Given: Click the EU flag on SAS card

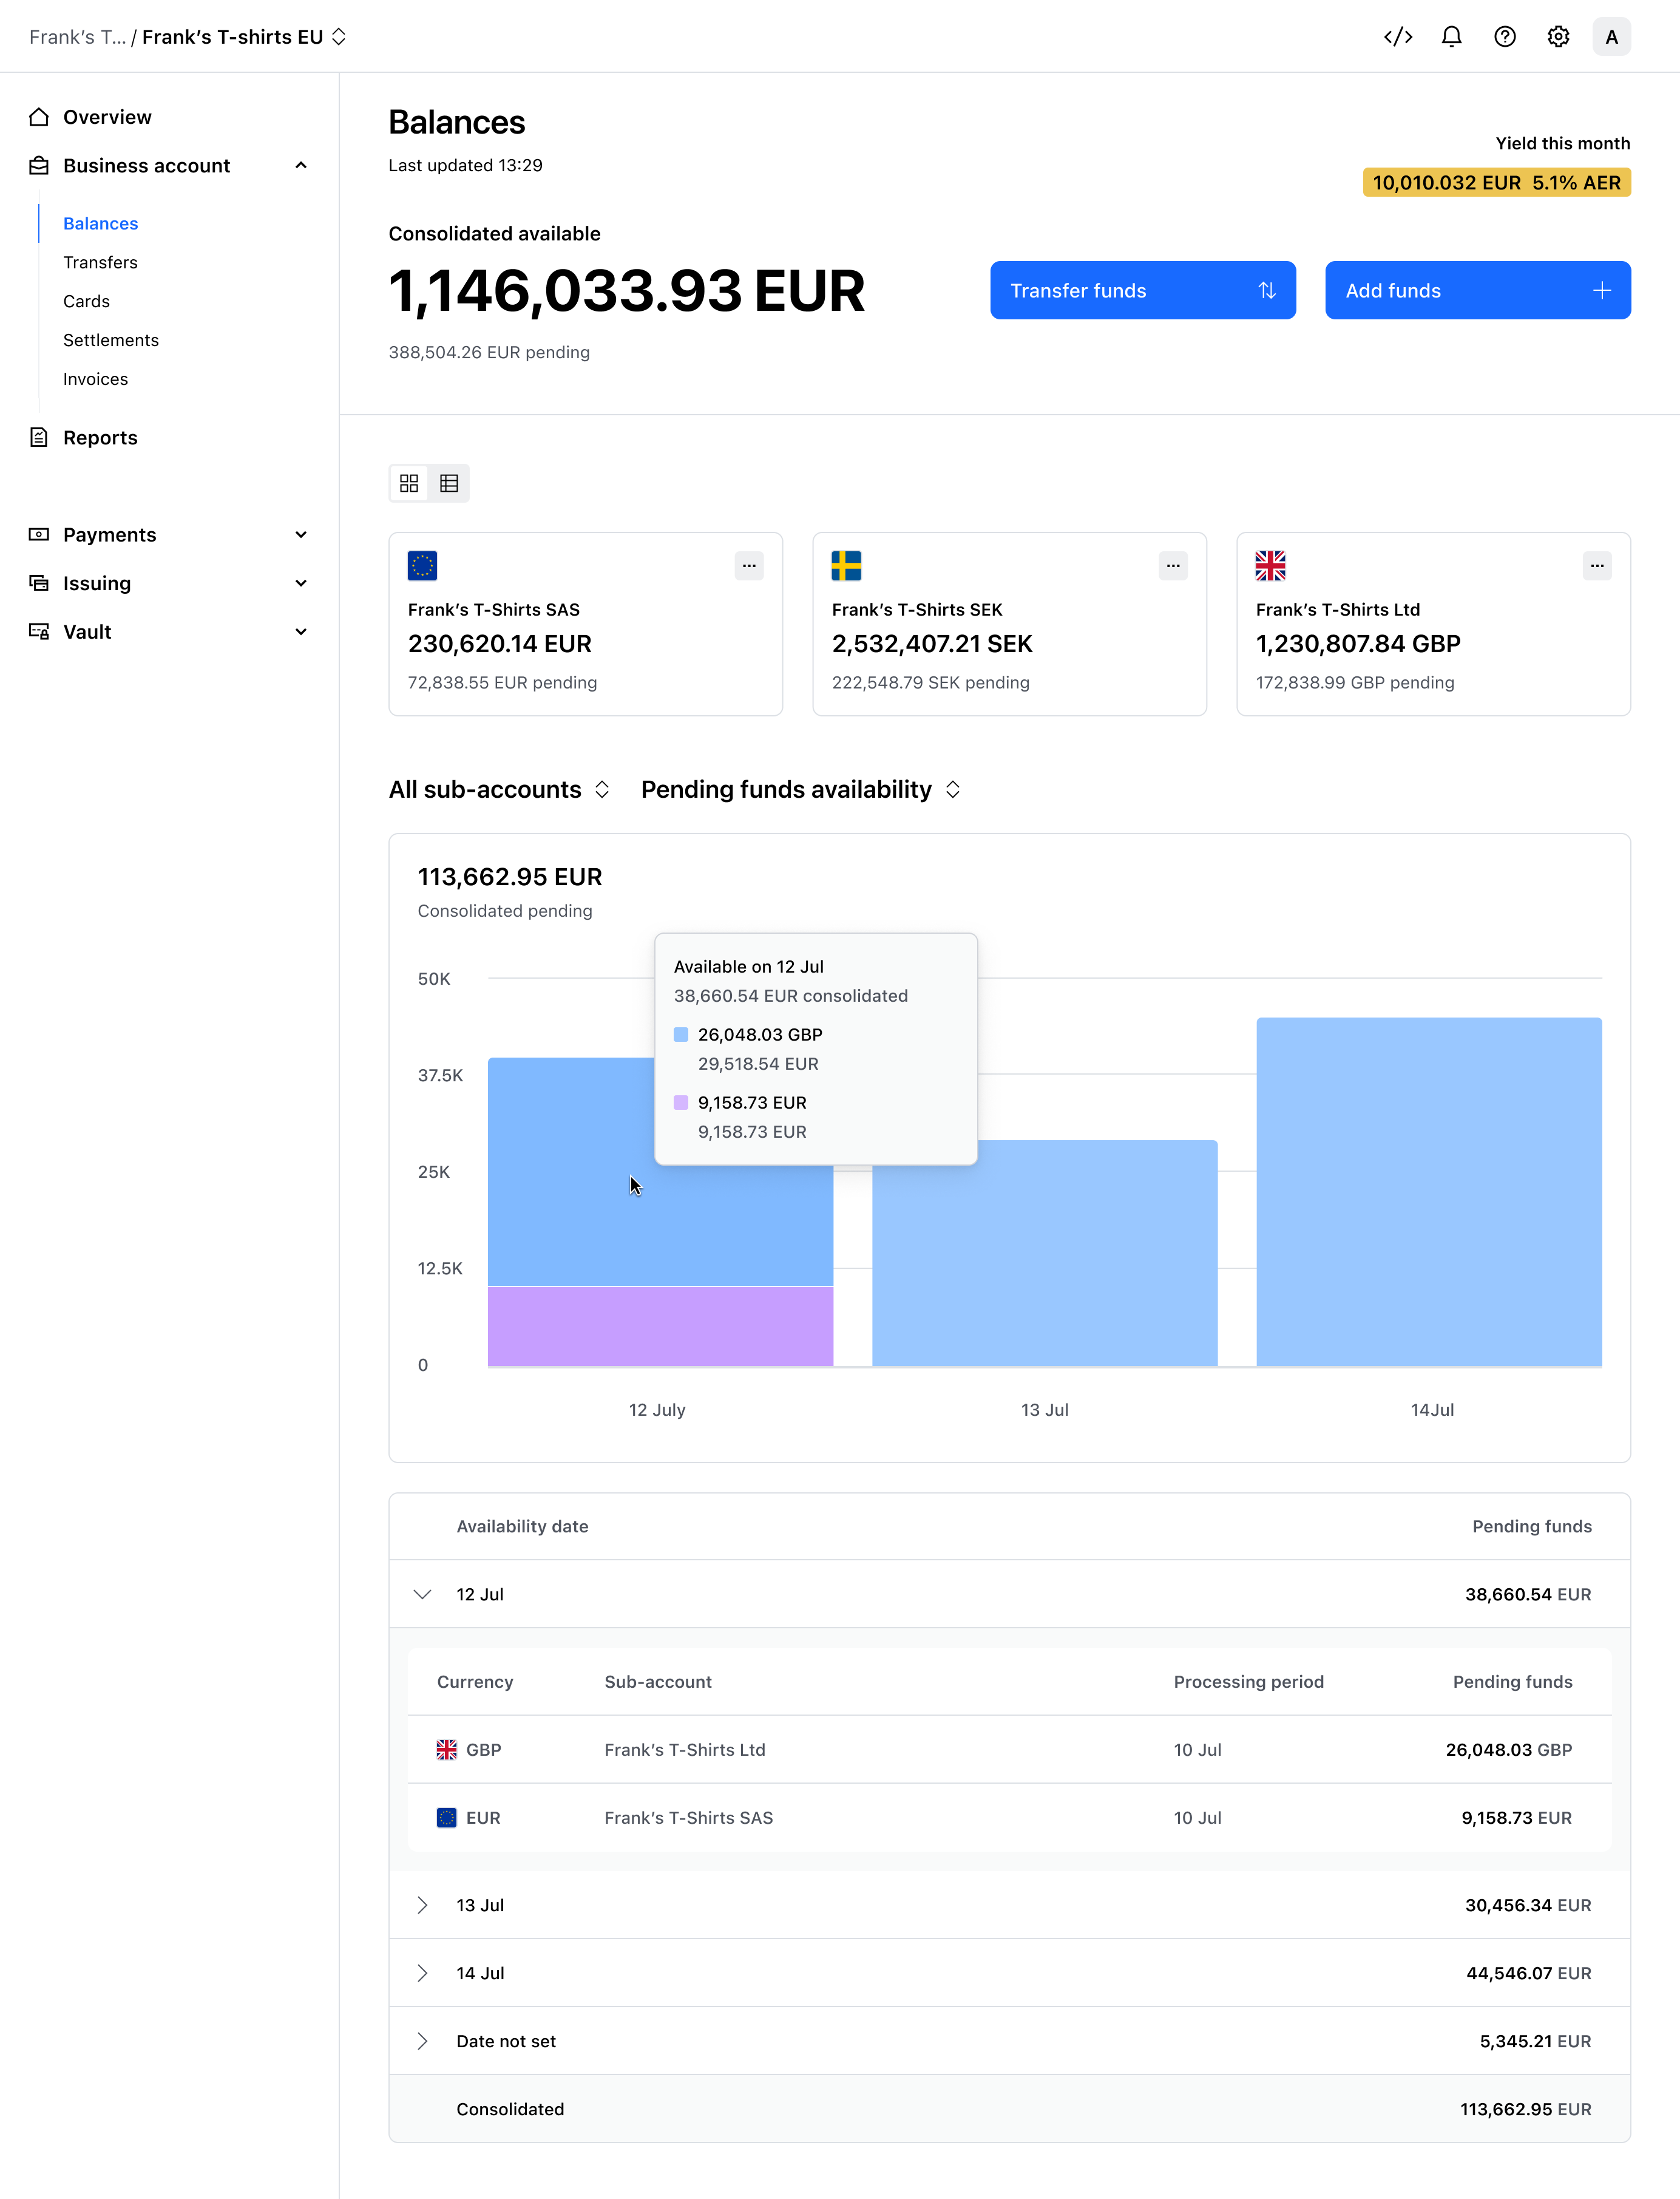Looking at the screenshot, I should [422, 565].
